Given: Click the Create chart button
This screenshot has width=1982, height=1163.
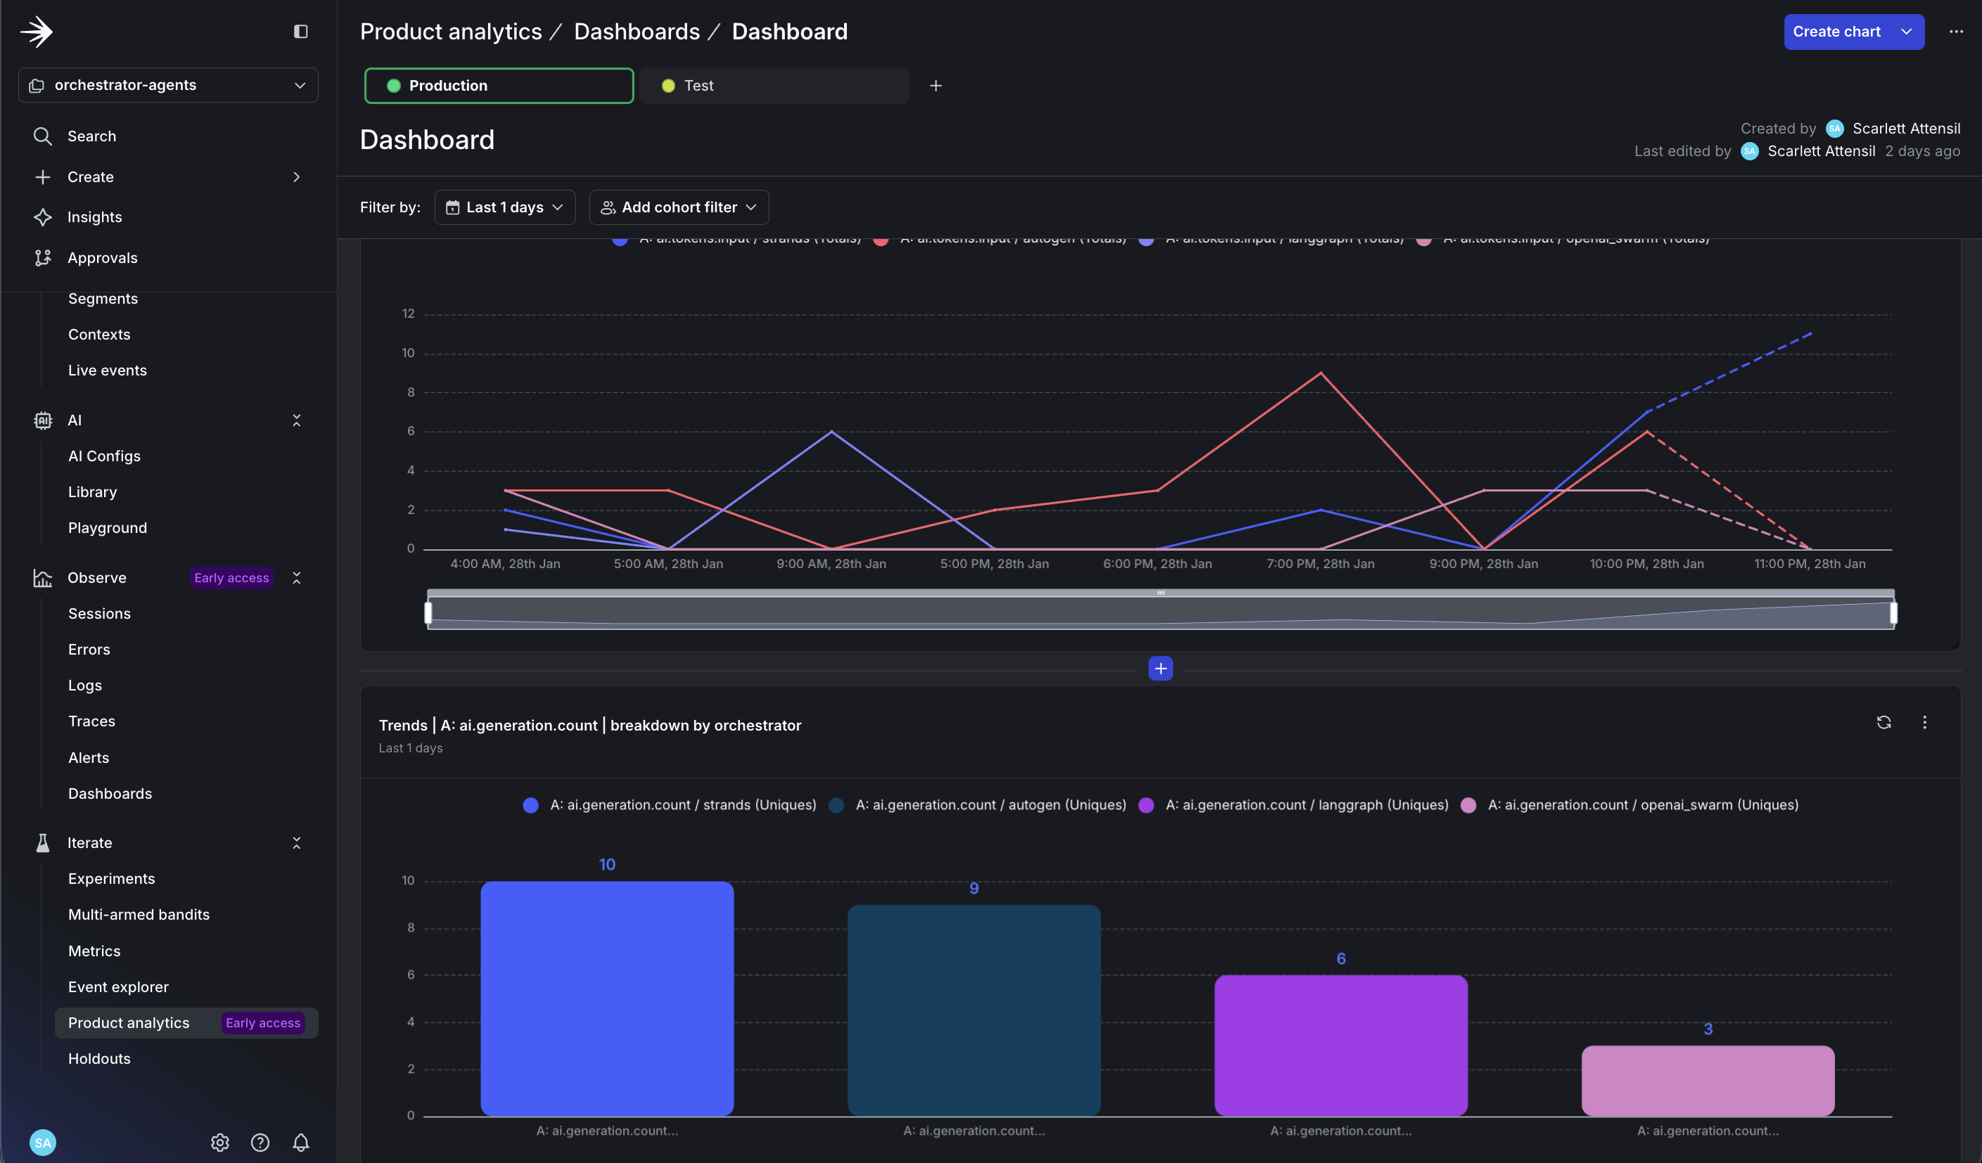Looking at the screenshot, I should [x=1841, y=32].
